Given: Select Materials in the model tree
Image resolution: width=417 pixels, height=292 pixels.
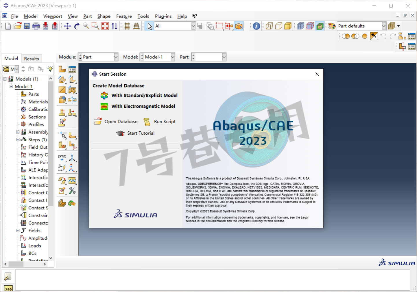Looking at the screenshot, I should [38, 102].
